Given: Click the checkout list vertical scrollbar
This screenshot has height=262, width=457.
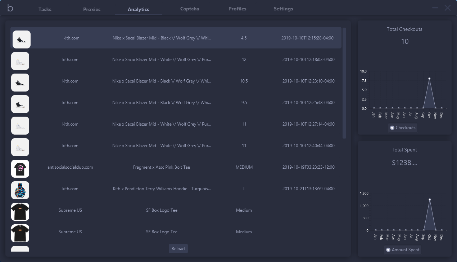Looking at the screenshot, I should (x=344, y=83).
